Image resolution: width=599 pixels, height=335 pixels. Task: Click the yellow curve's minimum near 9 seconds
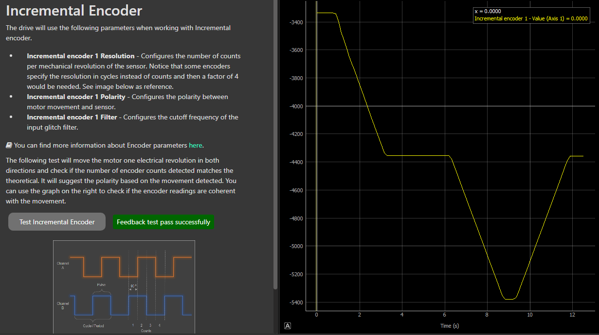coord(509,299)
